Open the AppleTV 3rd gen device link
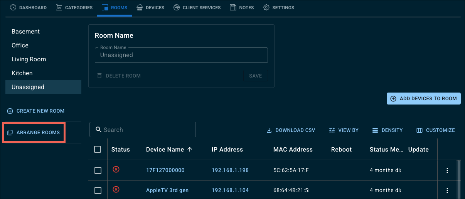The height and width of the screenshot is (199, 465). coord(167,191)
